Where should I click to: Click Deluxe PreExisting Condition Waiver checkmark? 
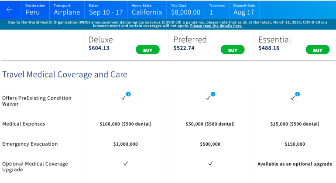coord(123,98)
